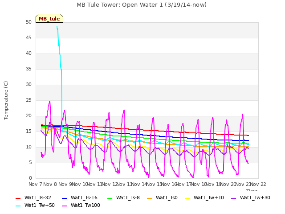Click the Wat1_Ts0 legend label
This screenshot has width=285, height=214.
(x=167, y=198)
